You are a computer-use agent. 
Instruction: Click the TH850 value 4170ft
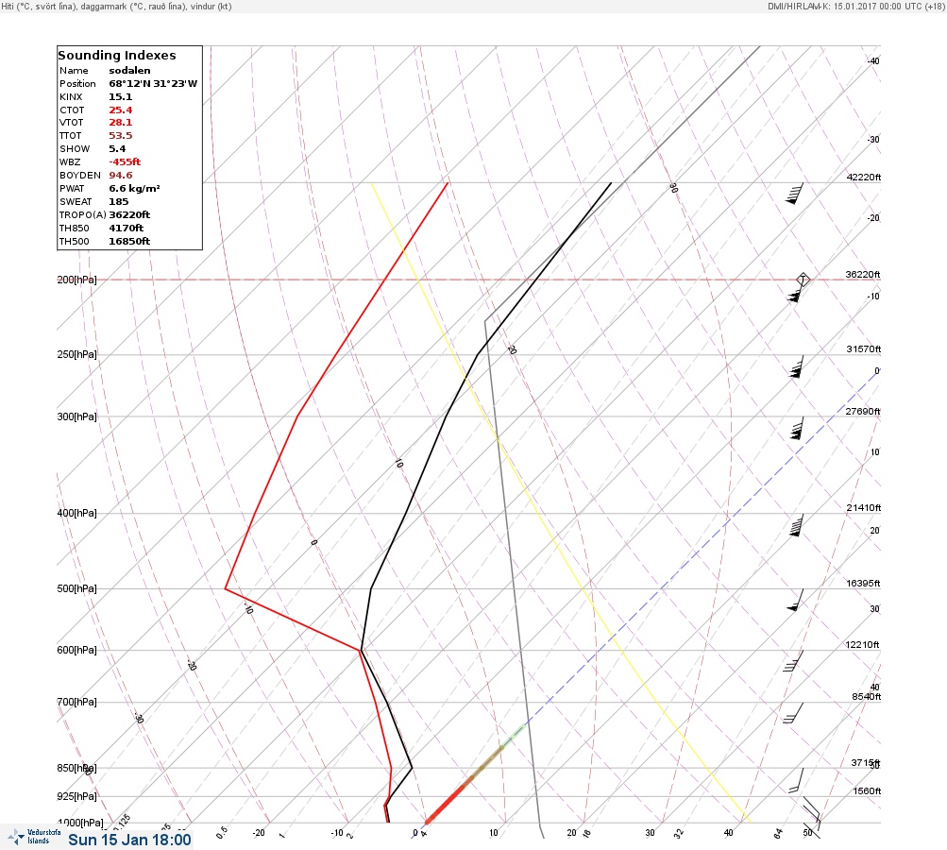click(127, 229)
